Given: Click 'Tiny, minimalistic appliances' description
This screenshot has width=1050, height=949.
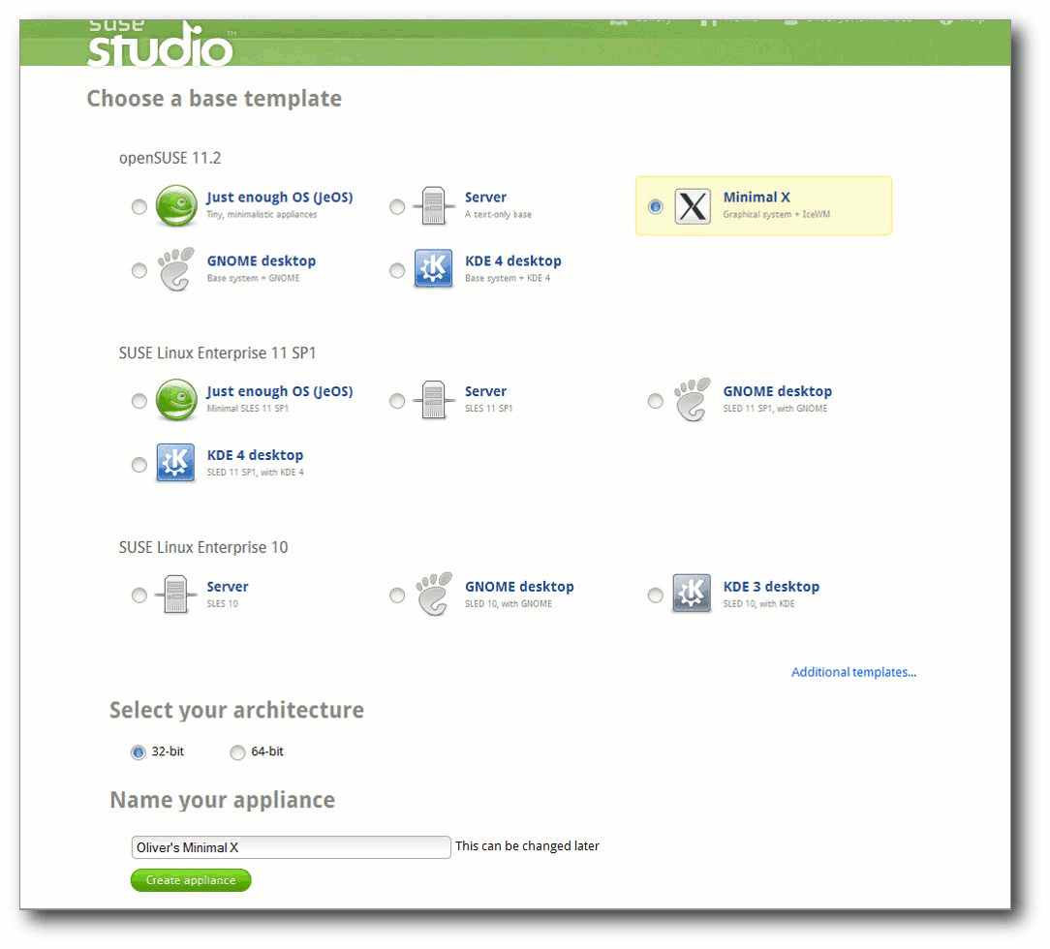Looking at the screenshot, I should pos(262,214).
